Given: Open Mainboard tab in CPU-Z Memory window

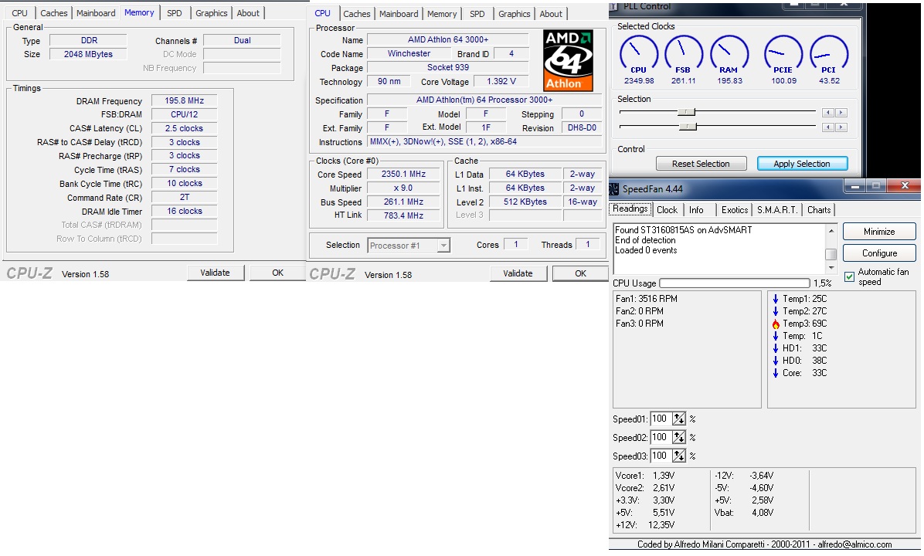Looking at the screenshot, I should (96, 13).
